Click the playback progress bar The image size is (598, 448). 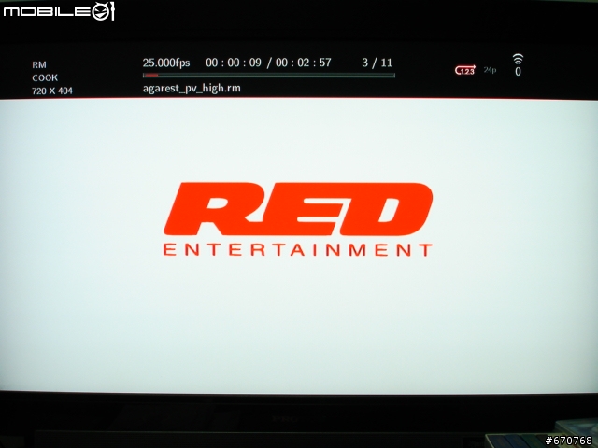click(268, 76)
